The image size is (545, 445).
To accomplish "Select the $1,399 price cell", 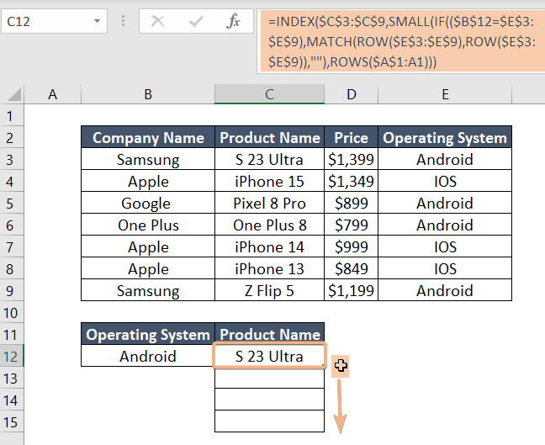I will click(x=351, y=160).
